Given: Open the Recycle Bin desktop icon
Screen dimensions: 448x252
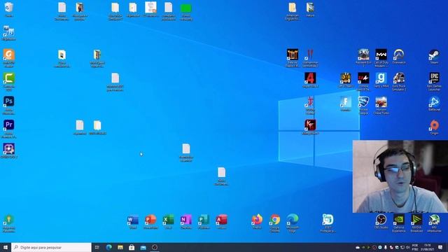Looking at the screenshot, I should point(9,8).
